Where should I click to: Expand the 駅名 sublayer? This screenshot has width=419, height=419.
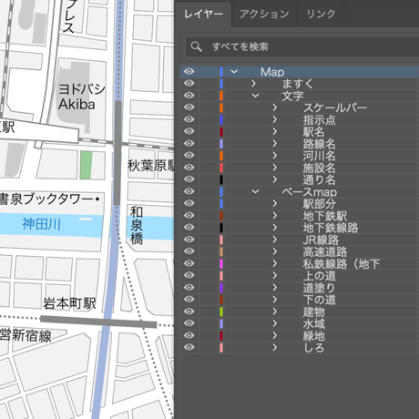(x=275, y=131)
